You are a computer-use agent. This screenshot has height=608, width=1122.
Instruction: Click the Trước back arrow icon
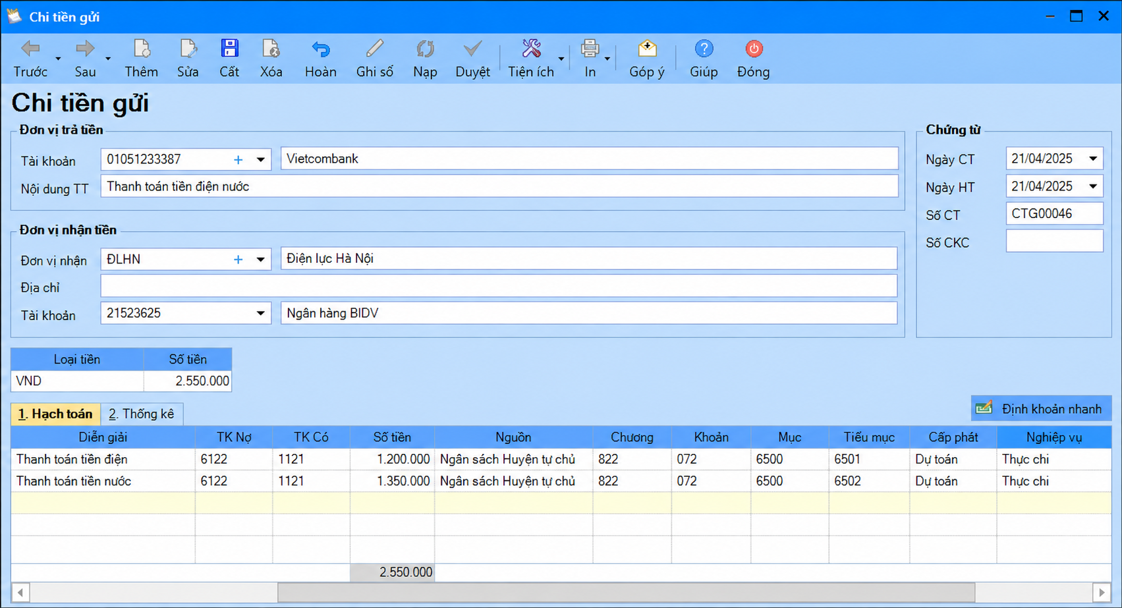pos(30,49)
